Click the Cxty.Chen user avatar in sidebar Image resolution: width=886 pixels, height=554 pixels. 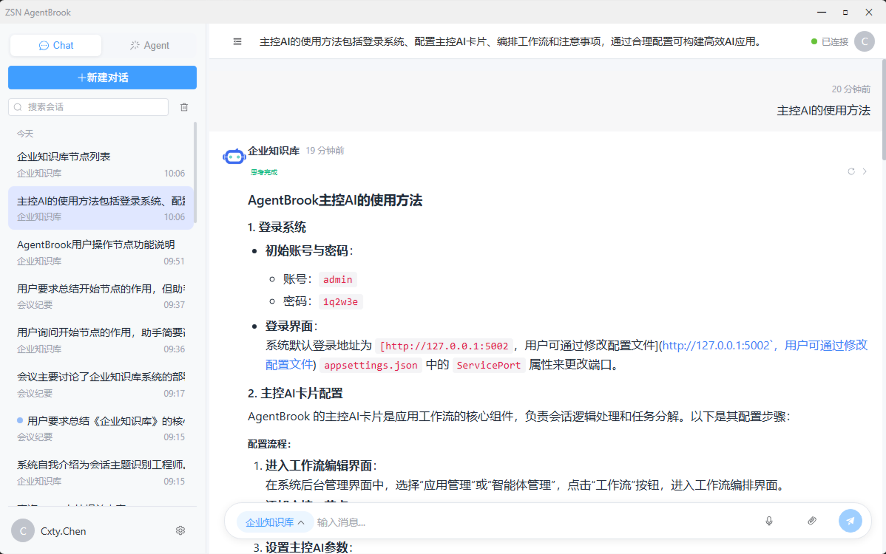(23, 531)
